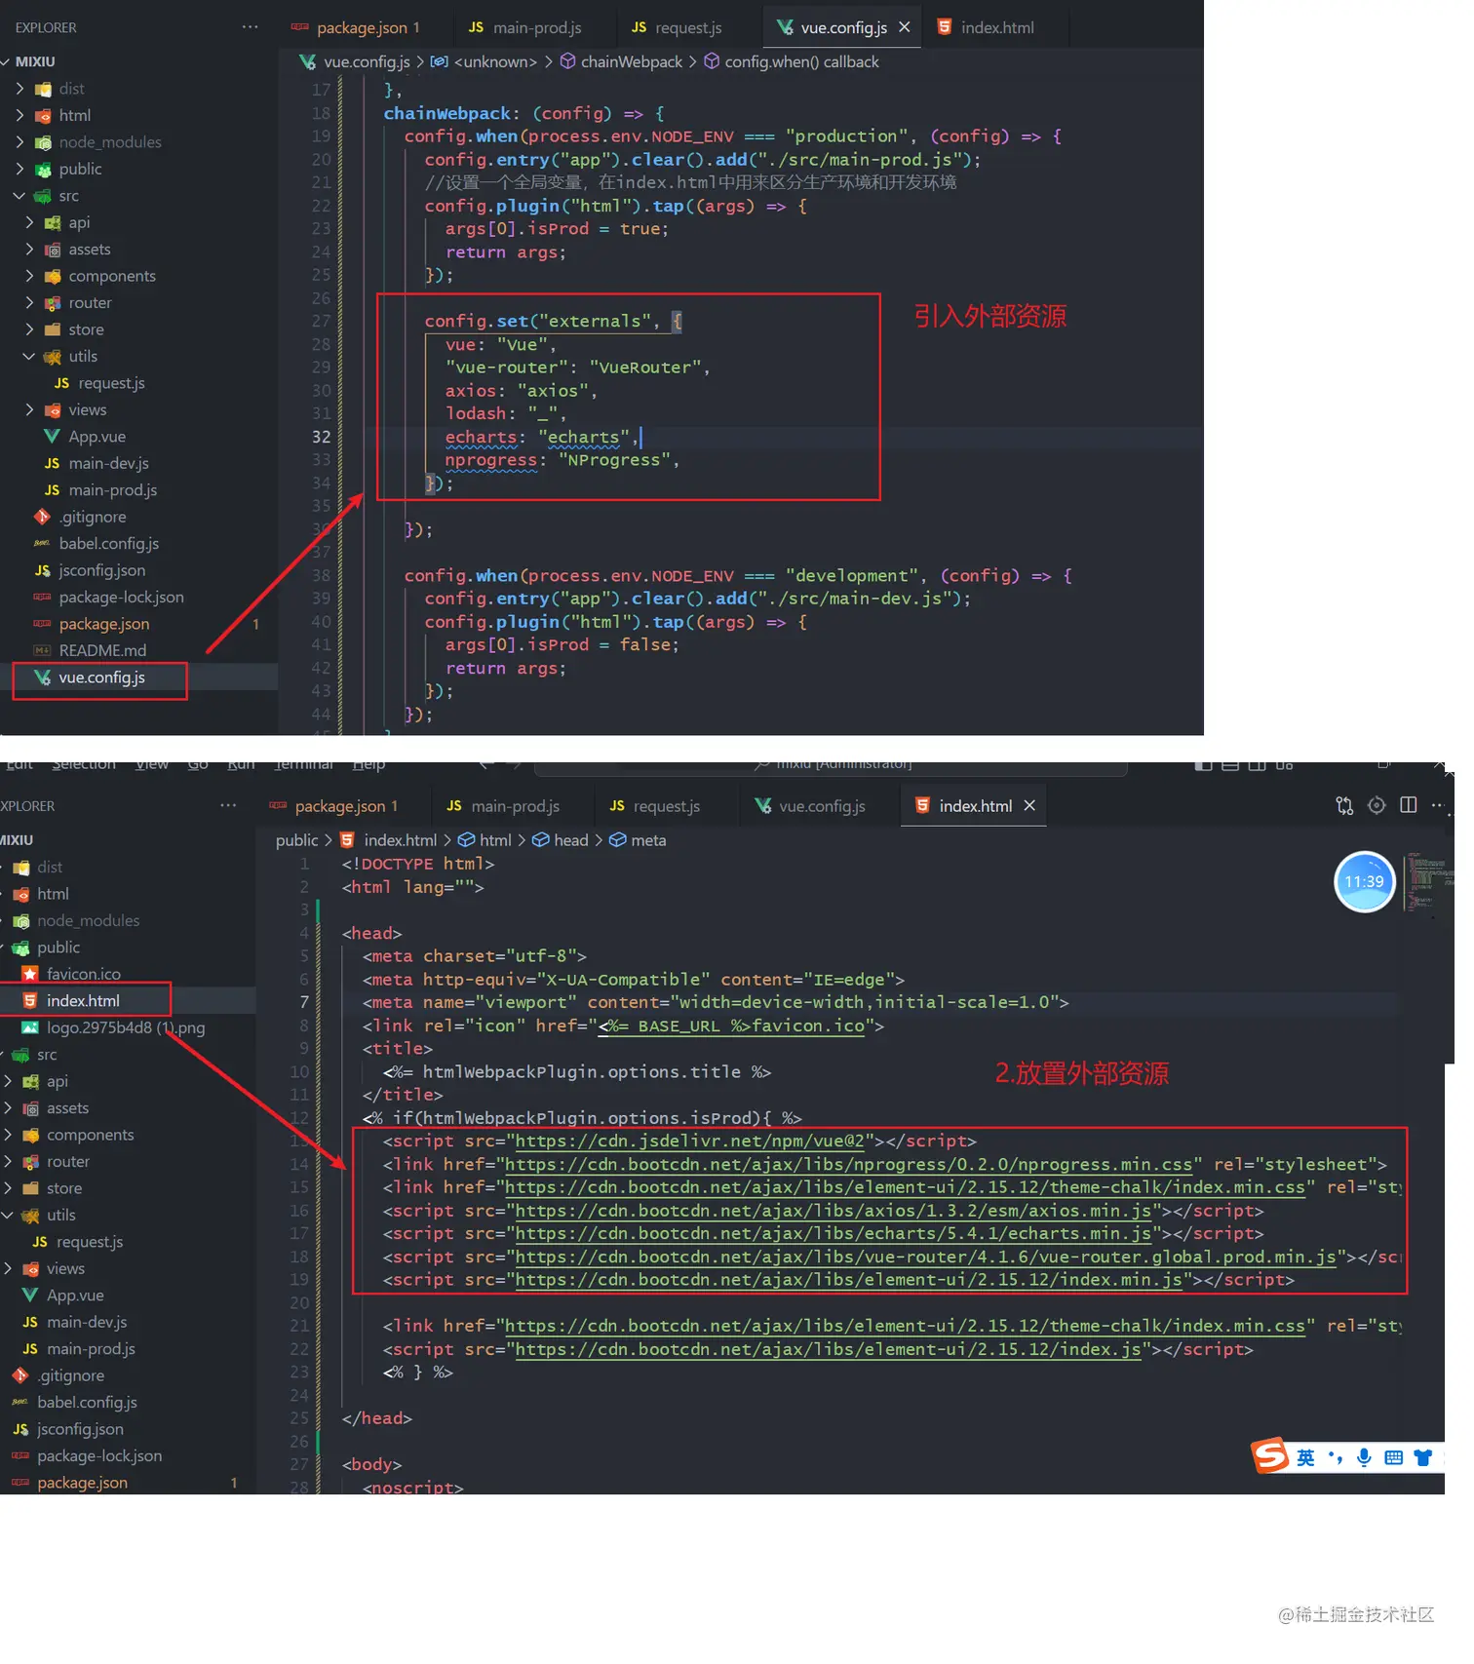This screenshot has height=1664, width=1474.
Task: Click App.vue Vue icon in bottom explorer
Action: coord(30,1296)
